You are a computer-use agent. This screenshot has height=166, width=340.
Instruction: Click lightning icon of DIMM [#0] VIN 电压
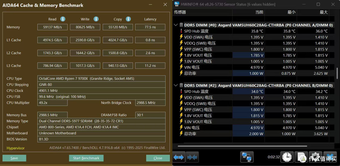click(181, 67)
